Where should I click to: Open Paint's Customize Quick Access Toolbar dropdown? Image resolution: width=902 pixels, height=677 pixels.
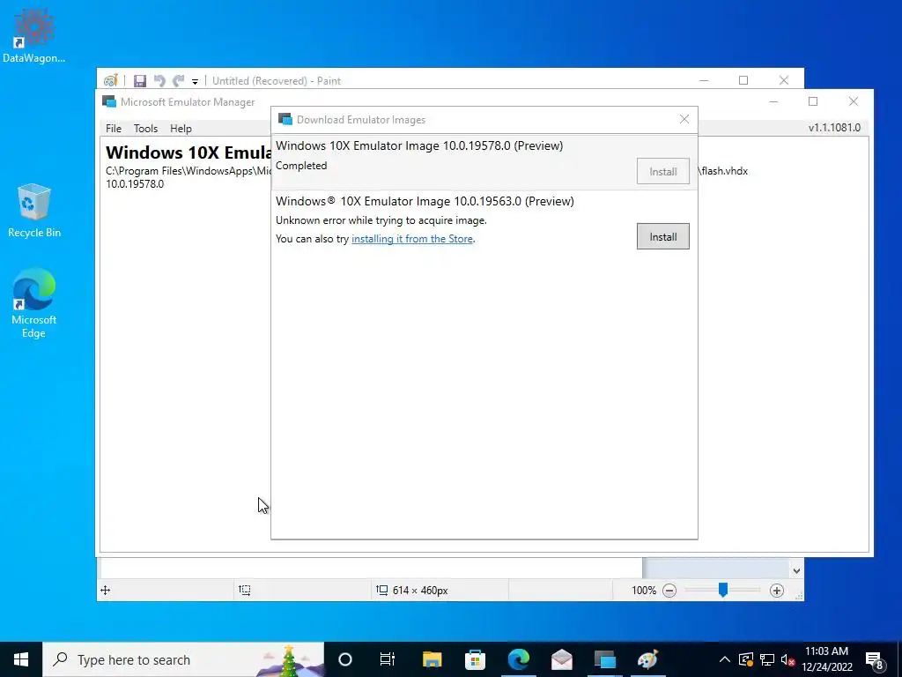195,81
